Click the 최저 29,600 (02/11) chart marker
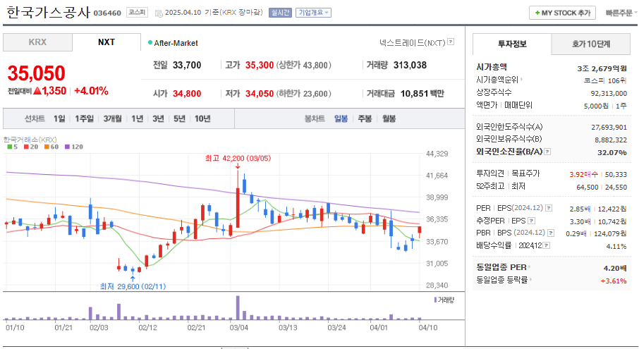Viewport: 639px width, 349px height. click(133, 286)
